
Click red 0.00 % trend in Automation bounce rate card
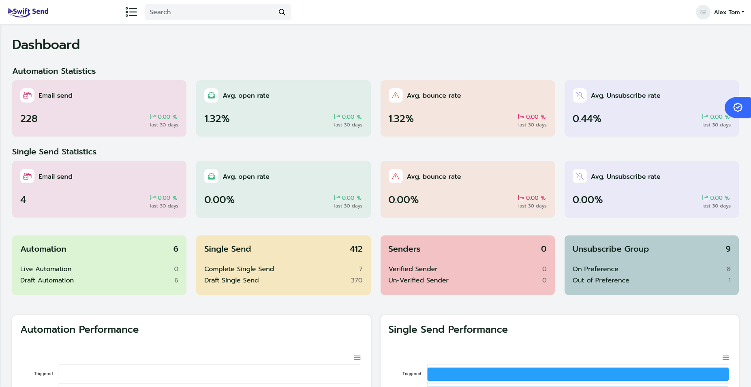532,117
